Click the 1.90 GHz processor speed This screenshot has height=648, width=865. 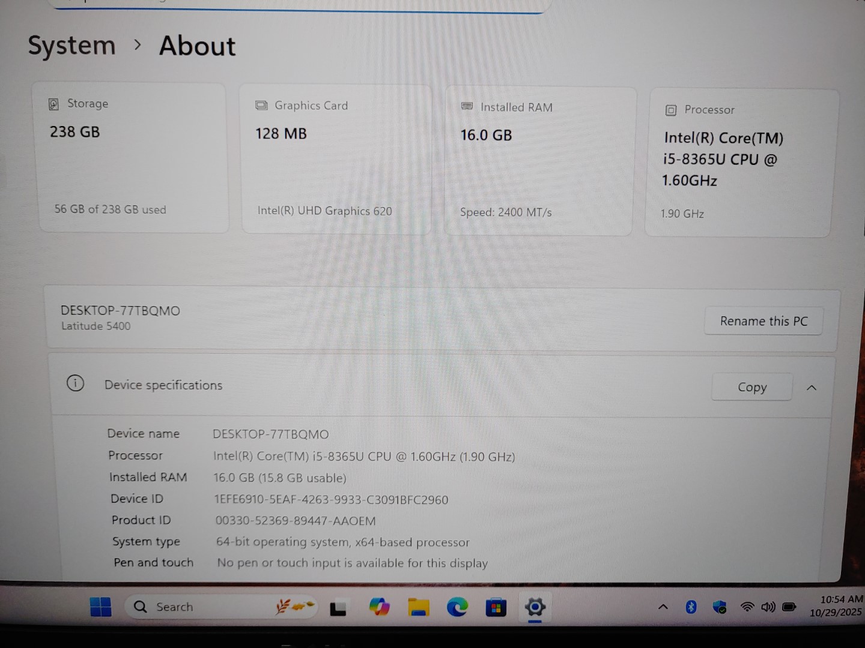pyautogui.click(x=682, y=214)
